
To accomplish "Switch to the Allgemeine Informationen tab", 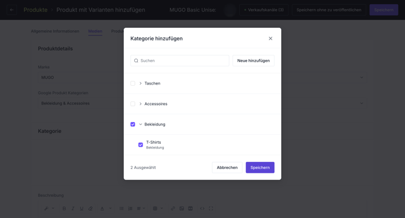I will coord(55,31).
